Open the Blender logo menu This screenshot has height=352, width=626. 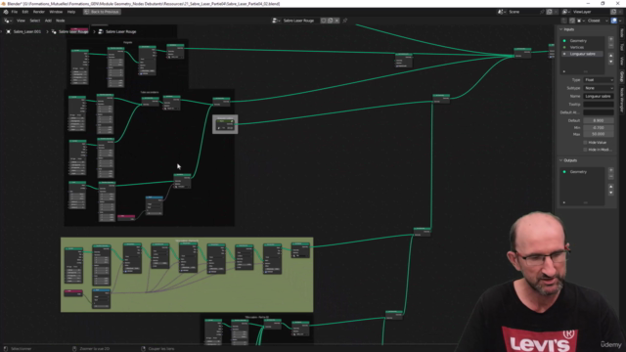[6, 12]
